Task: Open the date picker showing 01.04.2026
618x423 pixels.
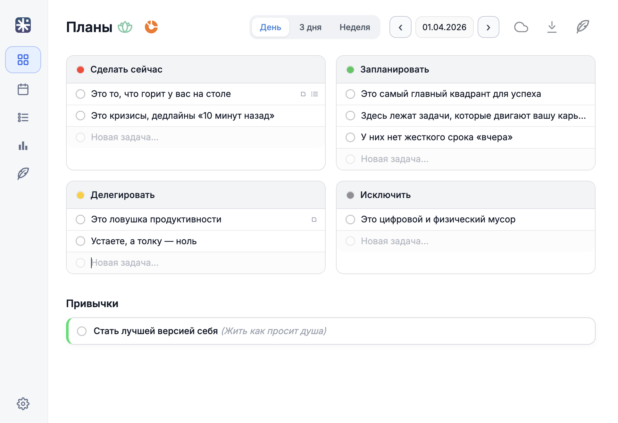Action: (444, 27)
